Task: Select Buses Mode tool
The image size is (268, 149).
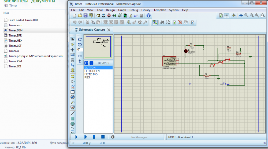Action: 72,65
